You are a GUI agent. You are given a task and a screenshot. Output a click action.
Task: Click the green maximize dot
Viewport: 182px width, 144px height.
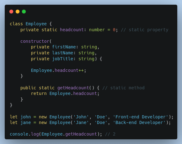[24, 12]
